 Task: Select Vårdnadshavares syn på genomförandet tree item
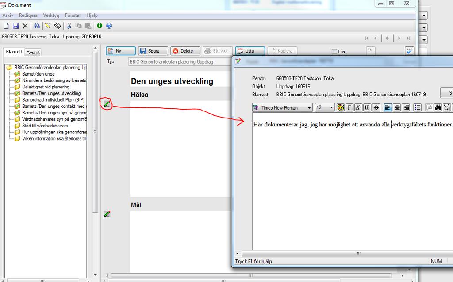tap(54, 119)
